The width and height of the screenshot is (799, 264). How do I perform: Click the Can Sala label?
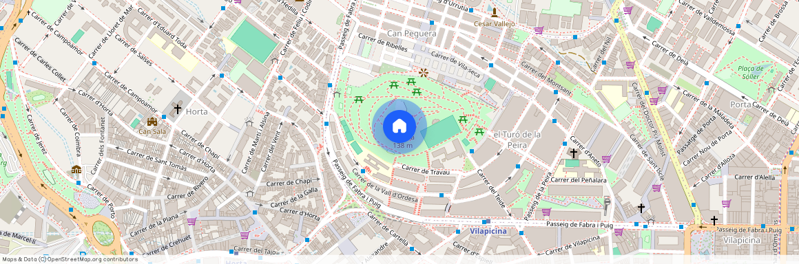[x=152, y=132]
